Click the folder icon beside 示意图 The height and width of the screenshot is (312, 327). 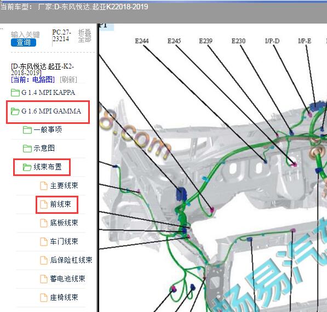(x=27, y=149)
